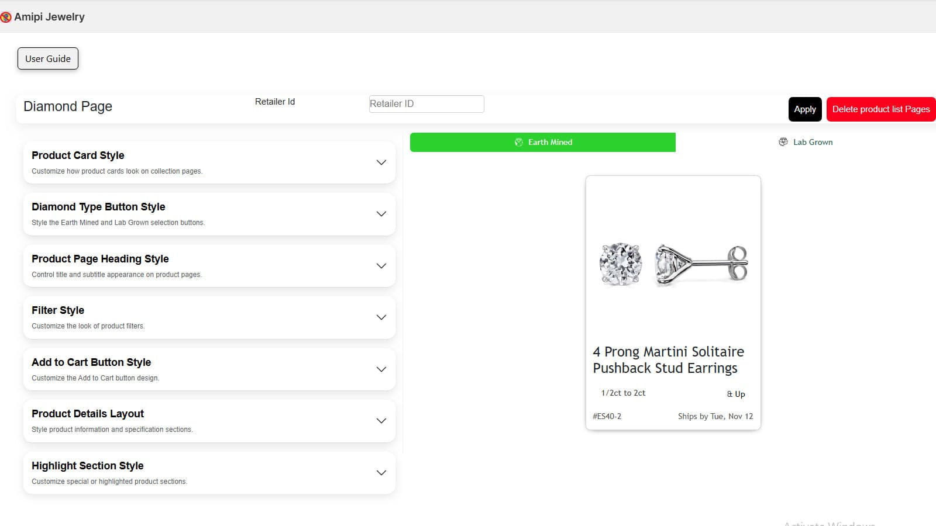Open the Product Card Style heading
Viewport: 936px width, 526px height.
(78, 155)
